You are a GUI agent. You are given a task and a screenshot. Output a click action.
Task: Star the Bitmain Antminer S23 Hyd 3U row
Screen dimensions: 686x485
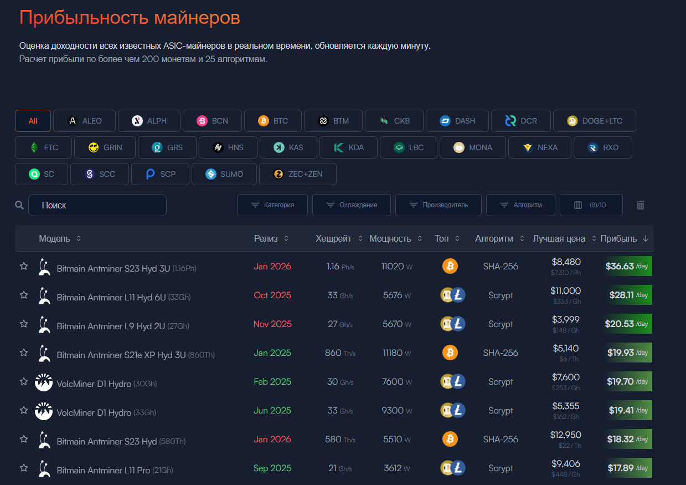tap(24, 267)
